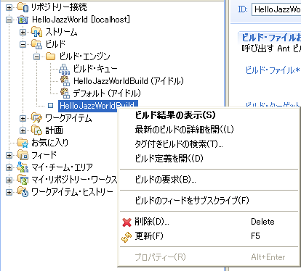Click the フィード feed folder icon
The height and width of the screenshot is (271, 301).
point(23,155)
